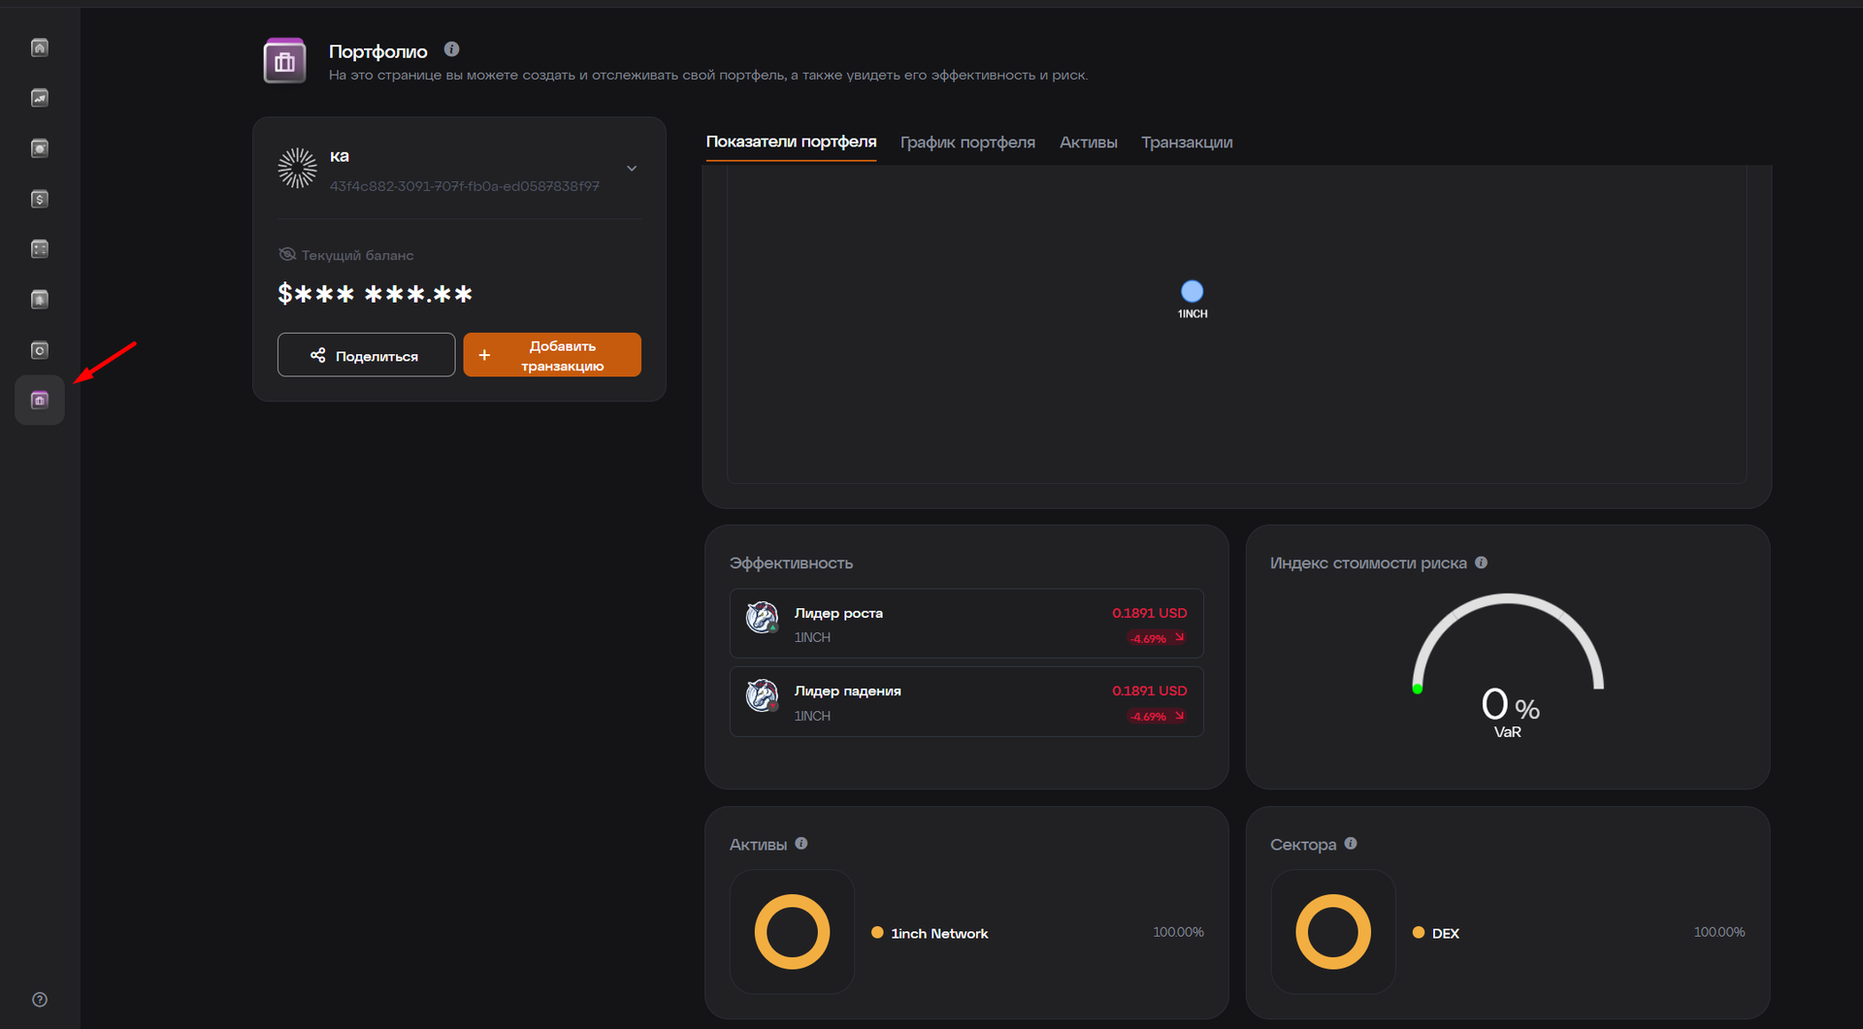This screenshot has height=1029, width=1863.
Task: Click the hidden balance $*** ***.** value
Action: pyautogui.click(x=376, y=294)
